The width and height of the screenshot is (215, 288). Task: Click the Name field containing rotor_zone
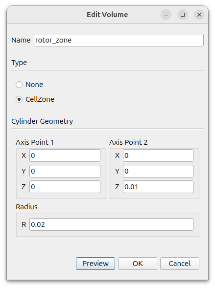pyautogui.click(x=119, y=40)
